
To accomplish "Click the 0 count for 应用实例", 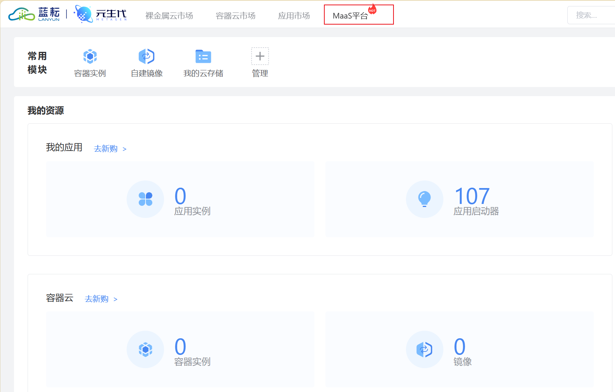I will point(180,196).
